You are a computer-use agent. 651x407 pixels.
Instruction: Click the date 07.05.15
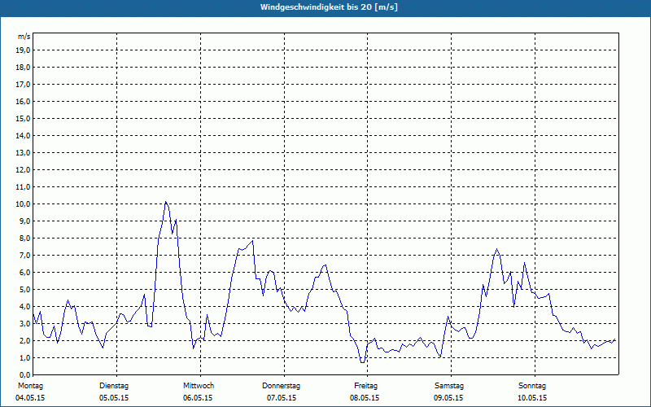point(282,398)
